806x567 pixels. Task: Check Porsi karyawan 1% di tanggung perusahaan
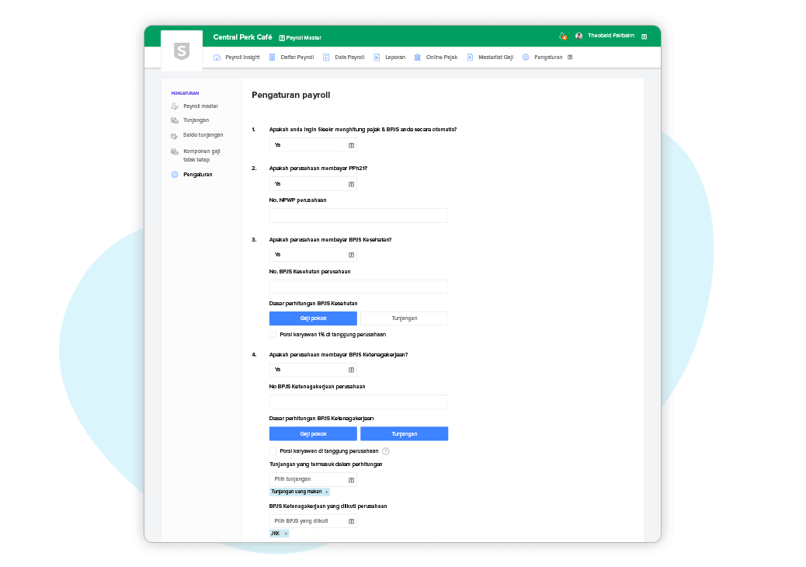click(x=273, y=335)
